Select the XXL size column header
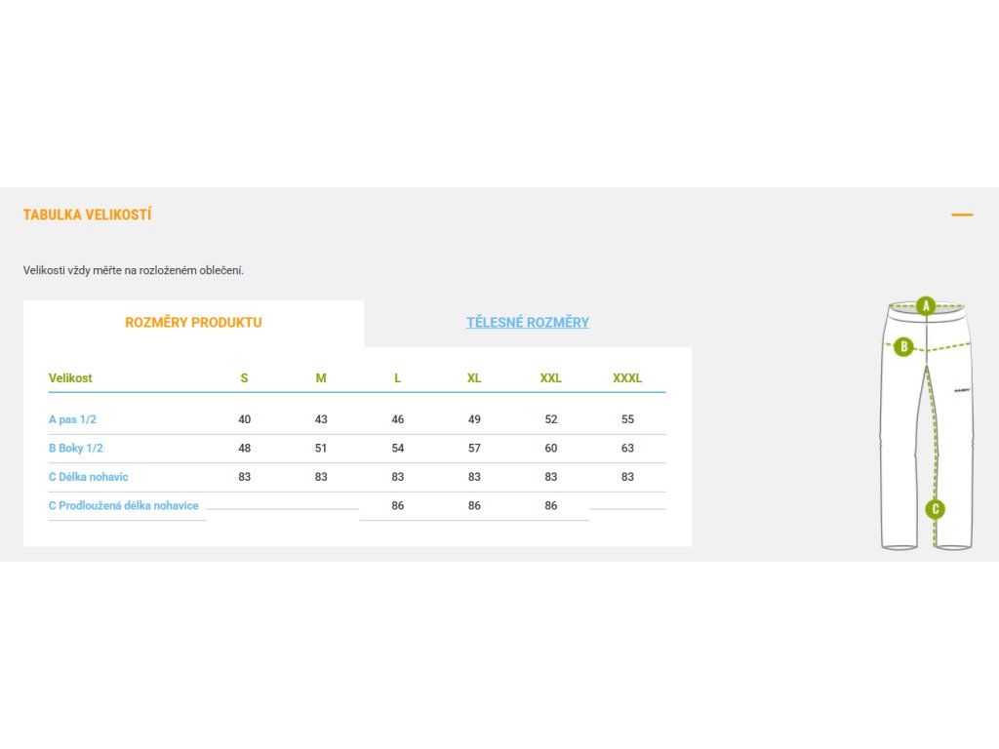This screenshot has width=999, height=749. click(x=551, y=378)
